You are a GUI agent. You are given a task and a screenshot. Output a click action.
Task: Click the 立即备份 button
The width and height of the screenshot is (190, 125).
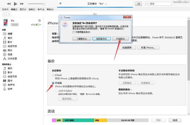click(x=127, y=83)
